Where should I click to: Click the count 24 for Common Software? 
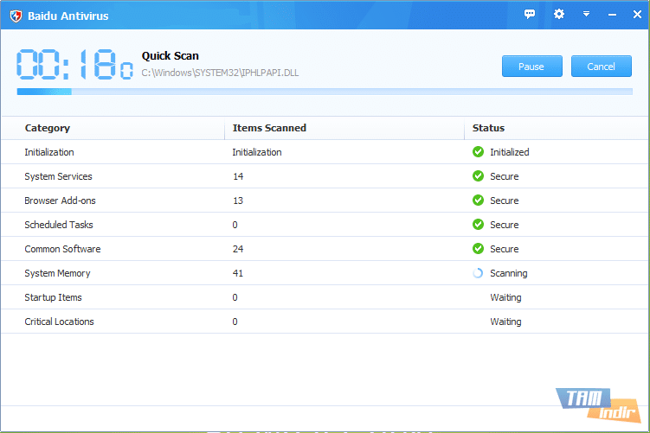[x=238, y=249]
